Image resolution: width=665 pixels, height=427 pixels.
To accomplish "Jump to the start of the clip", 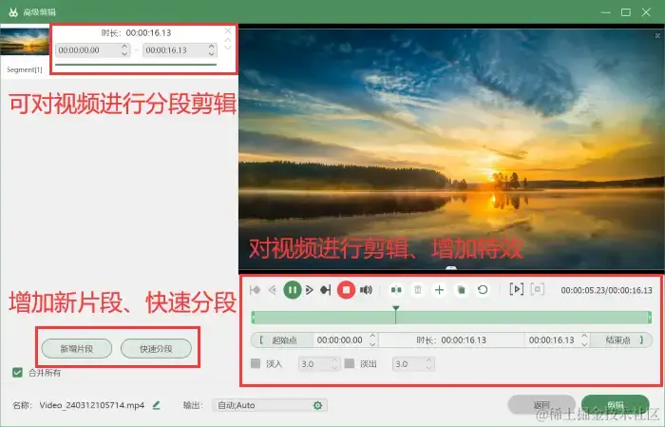I will coord(255,290).
